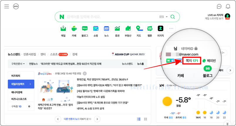Viewport: 236px width, 126px height.
Task: Open the 쇼핑 shortcut icon
Action: (x=96, y=28)
